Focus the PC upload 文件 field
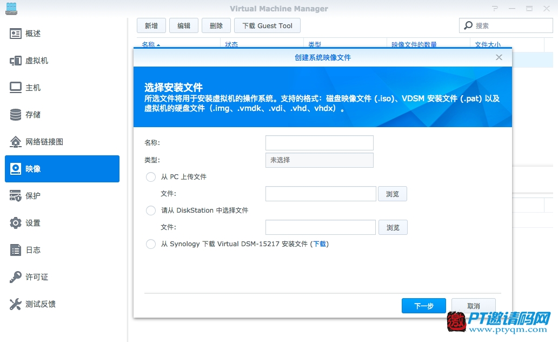Viewport: 558px width, 342px height. [321, 194]
